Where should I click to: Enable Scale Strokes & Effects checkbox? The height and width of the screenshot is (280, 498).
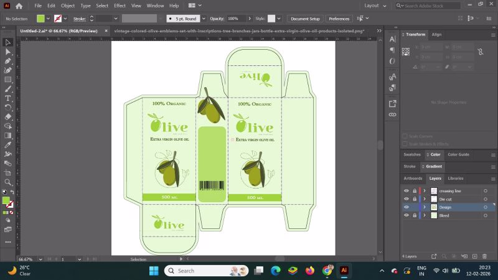(405, 144)
